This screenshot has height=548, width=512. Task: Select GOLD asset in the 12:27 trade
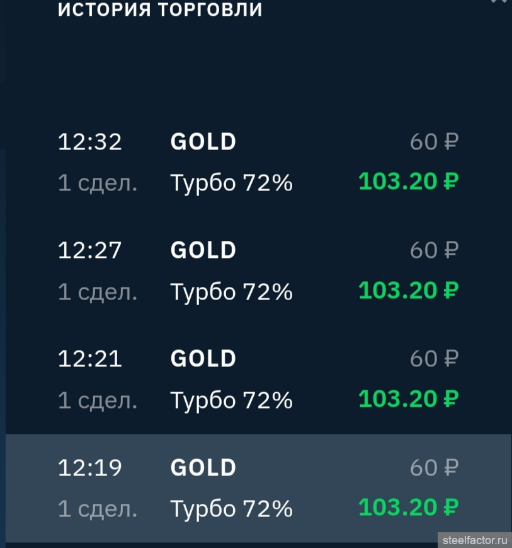click(x=203, y=250)
